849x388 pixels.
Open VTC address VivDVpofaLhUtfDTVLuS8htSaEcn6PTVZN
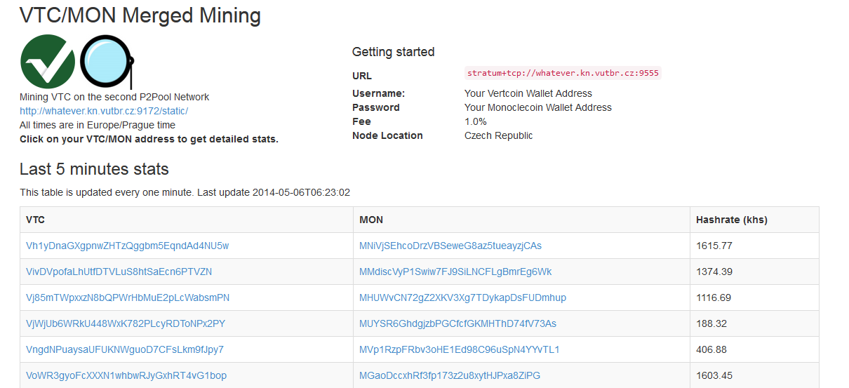119,272
